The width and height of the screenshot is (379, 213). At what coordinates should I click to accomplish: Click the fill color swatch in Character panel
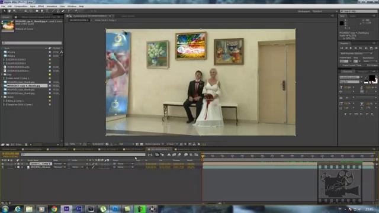[x=372, y=78]
